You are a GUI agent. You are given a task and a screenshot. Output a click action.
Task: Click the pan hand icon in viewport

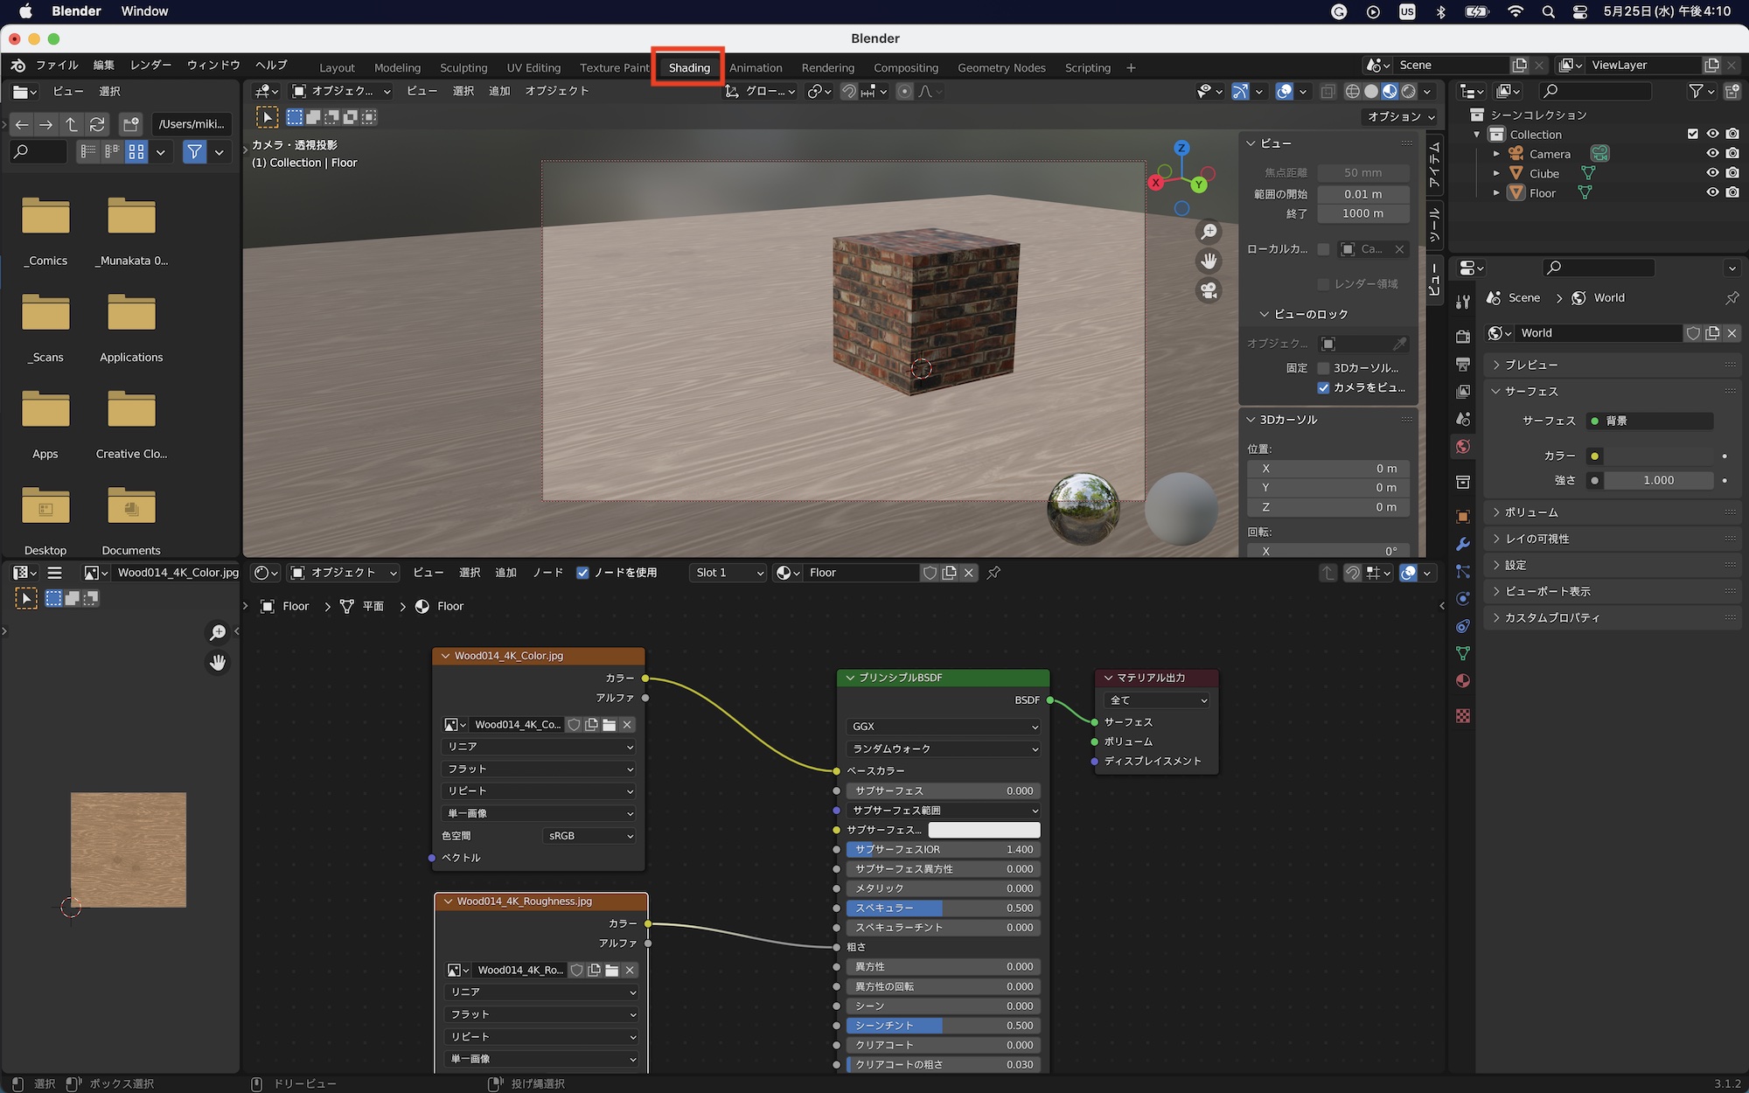[x=1209, y=261]
